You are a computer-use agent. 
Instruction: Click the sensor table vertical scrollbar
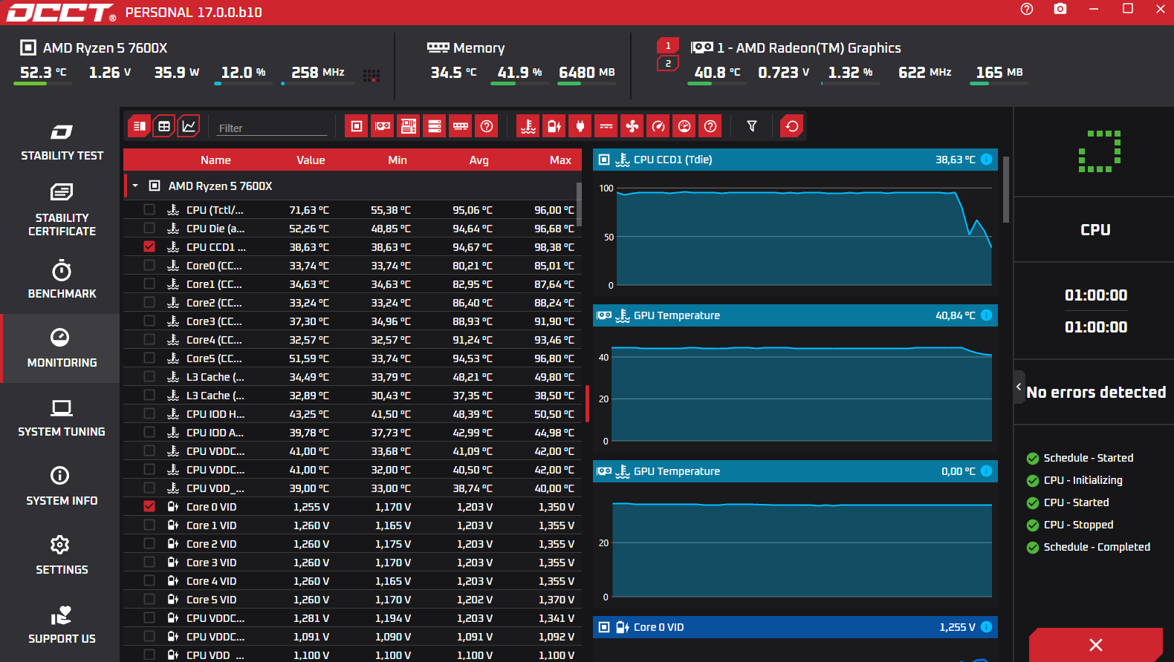(x=579, y=204)
